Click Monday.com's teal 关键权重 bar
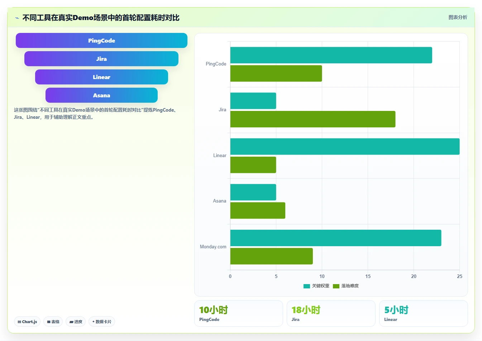The image size is (482, 341). coord(336,238)
